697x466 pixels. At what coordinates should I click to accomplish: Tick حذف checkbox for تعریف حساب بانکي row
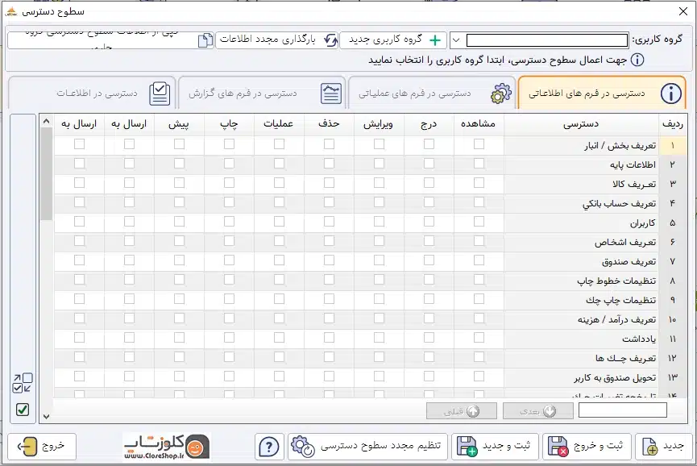329,202
